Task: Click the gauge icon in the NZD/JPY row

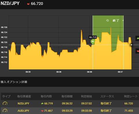Action: click(x=5, y=103)
